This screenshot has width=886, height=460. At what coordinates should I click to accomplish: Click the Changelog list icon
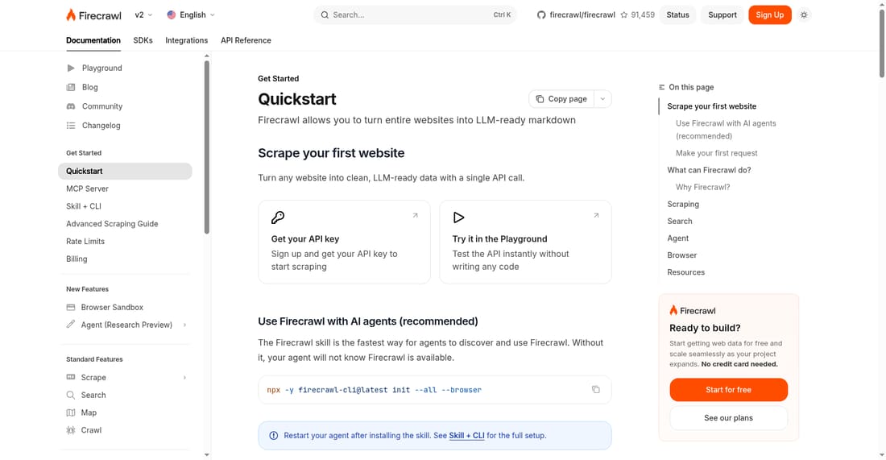[x=71, y=126]
